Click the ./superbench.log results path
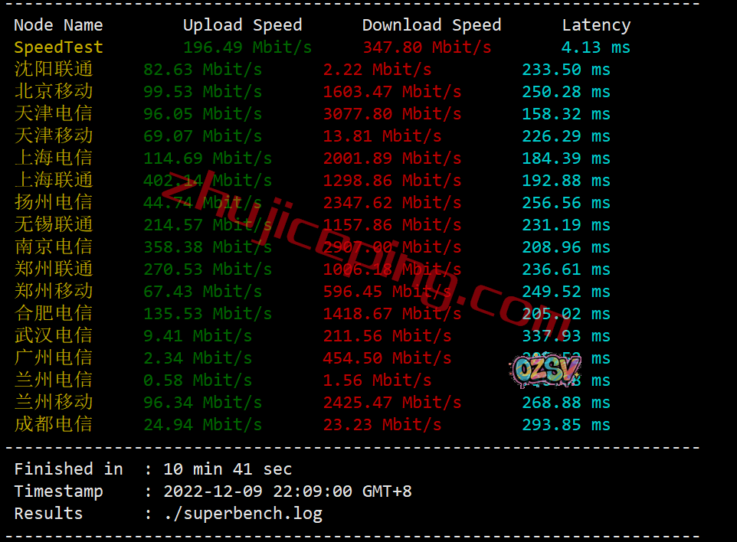This screenshot has width=737, height=542. [243, 514]
